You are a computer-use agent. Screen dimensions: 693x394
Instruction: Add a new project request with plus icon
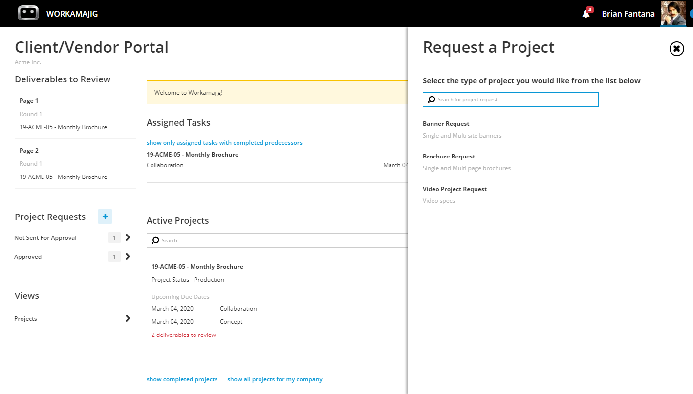click(x=105, y=217)
